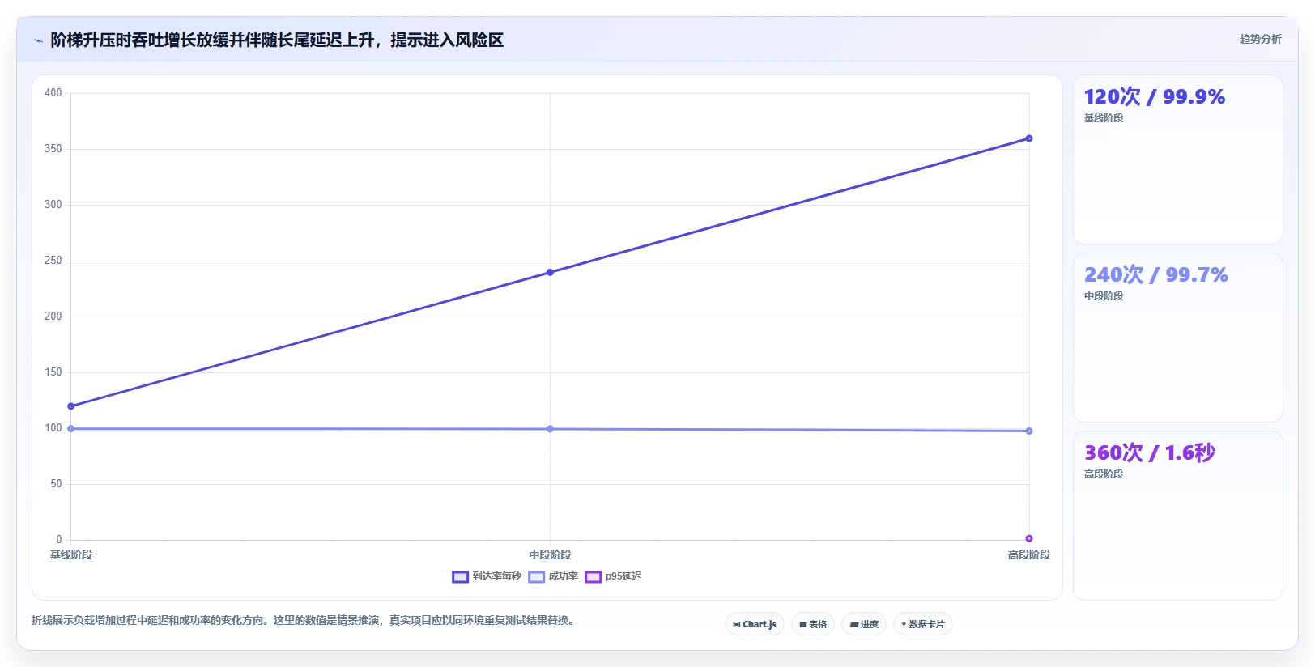Select the 数据卡片 chip

click(x=923, y=624)
